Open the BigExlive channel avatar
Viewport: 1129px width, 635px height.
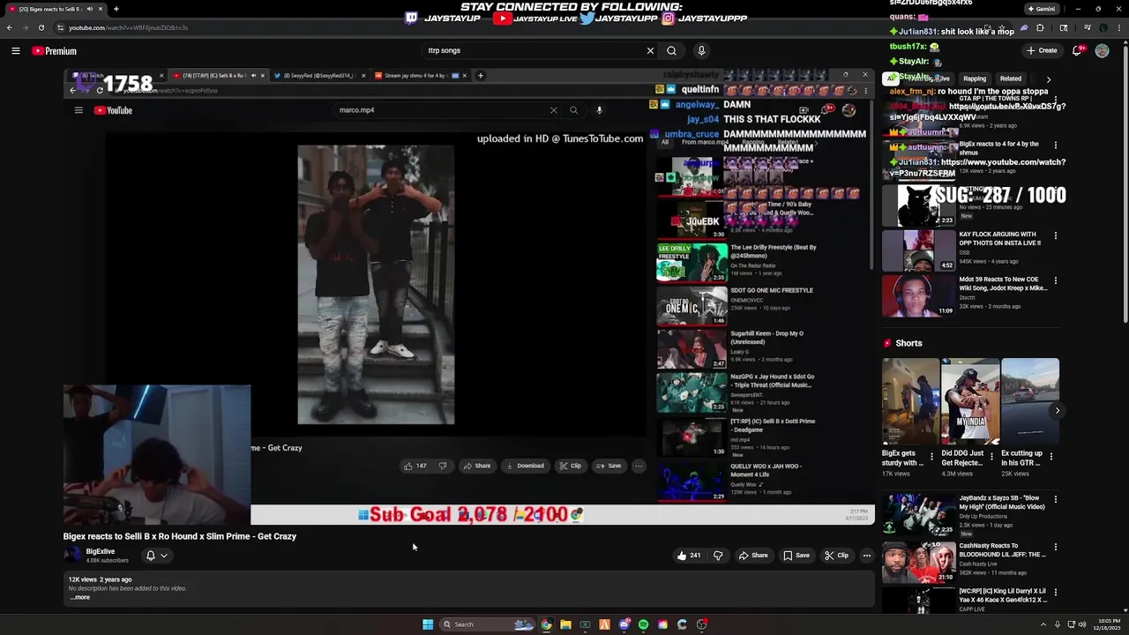tap(72, 556)
